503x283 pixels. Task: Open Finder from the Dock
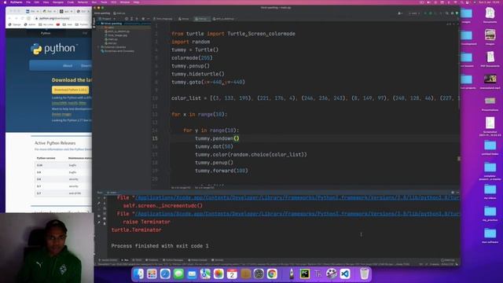(138, 274)
